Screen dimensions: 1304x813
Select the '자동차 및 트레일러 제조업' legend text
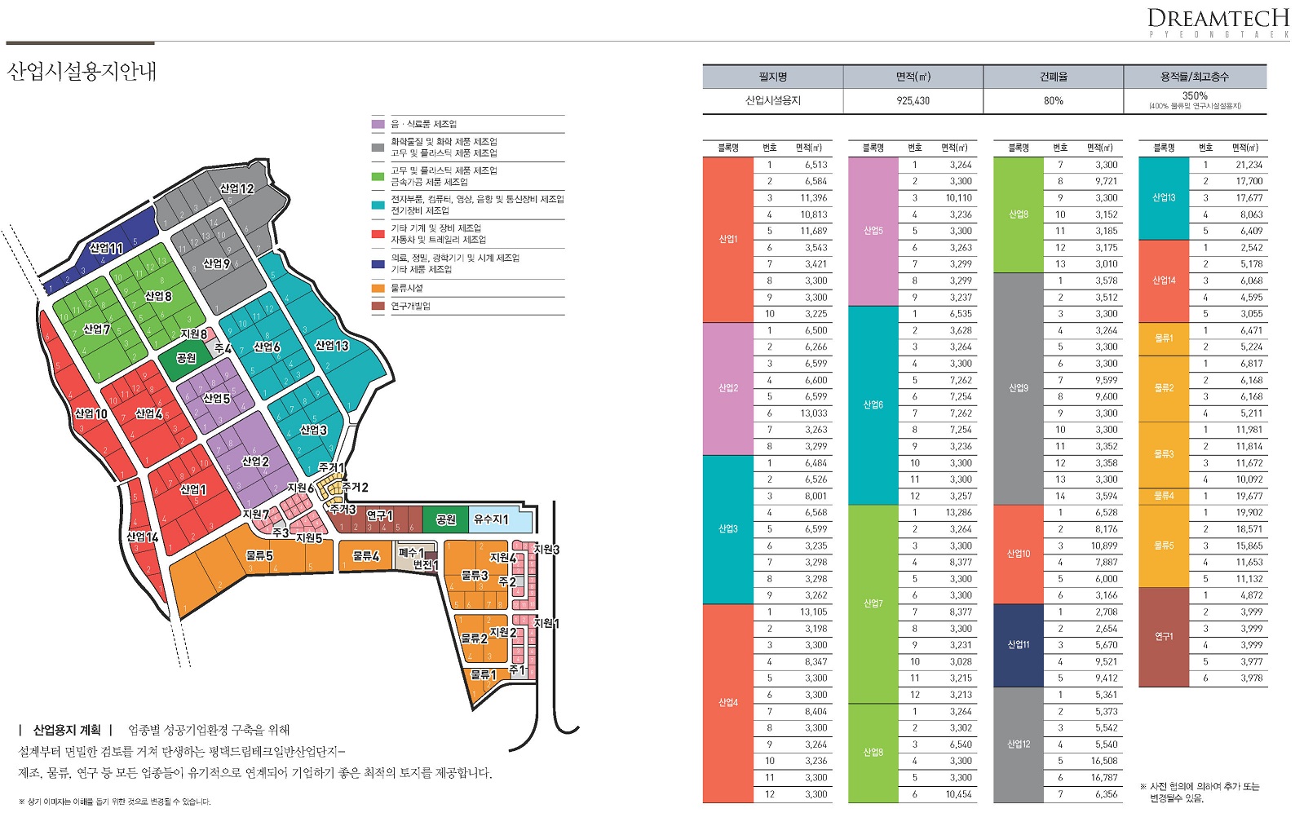click(438, 240)
